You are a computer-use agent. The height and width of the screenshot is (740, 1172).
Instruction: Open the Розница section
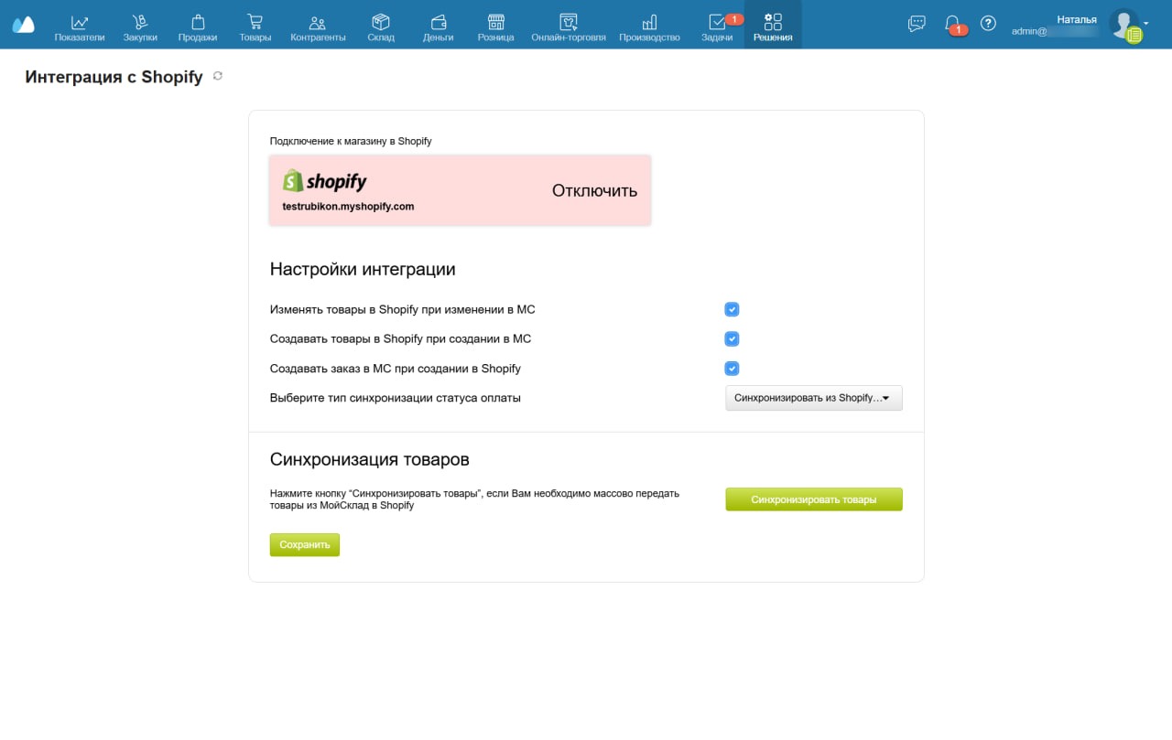click(x=495, y=28)
